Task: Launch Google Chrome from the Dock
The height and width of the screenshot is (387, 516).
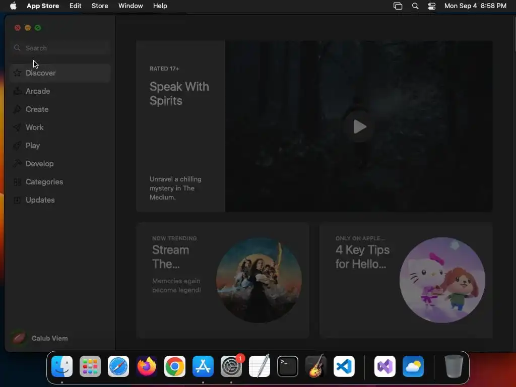Action: coord(175,366)
